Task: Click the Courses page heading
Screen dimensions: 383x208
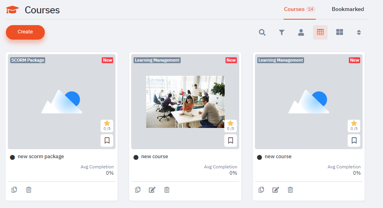Action: coord(42,10)
